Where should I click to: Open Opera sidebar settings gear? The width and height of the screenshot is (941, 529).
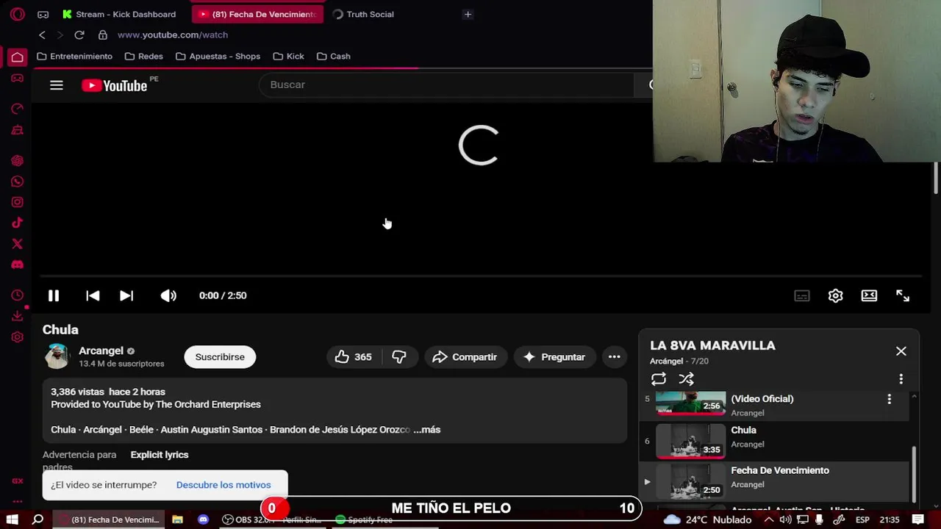click(x=18, y=337)
